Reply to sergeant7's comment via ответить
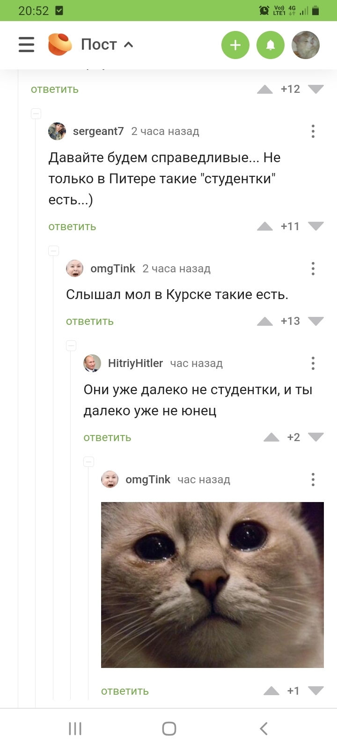337x750 pixels. coord(72,226)
